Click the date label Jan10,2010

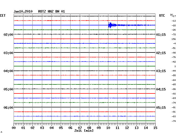(23, 11)
